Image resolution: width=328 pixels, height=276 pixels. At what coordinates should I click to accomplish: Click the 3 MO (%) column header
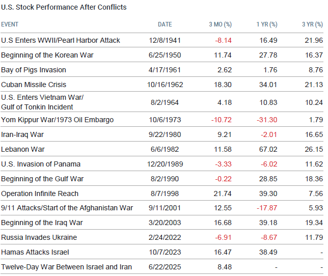pos(220,24)
